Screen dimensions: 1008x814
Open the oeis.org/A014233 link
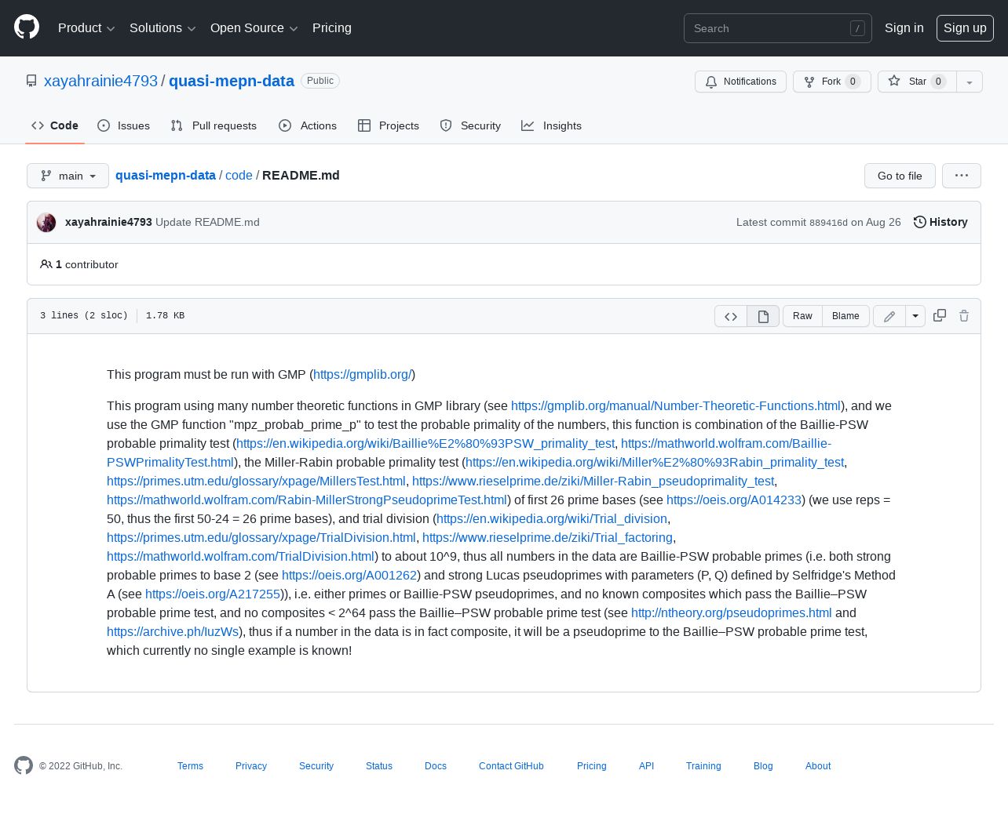pos(734,500)
